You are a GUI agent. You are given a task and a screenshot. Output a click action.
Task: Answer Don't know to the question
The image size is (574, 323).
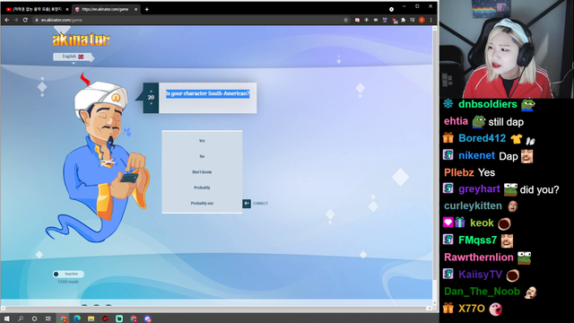coord(202,172)
